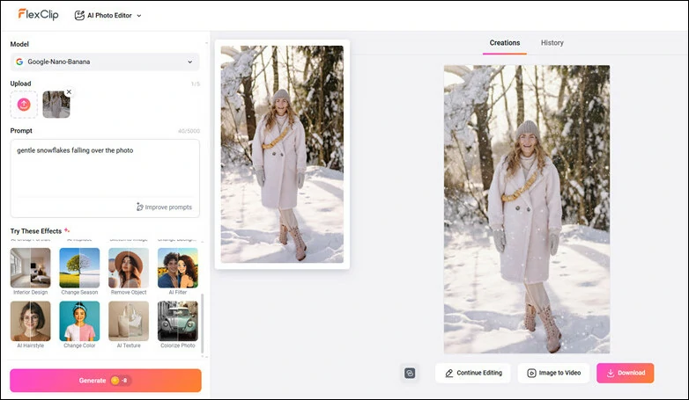Open the generated snowy image result

pyautogui.click(x=527, y=209)
